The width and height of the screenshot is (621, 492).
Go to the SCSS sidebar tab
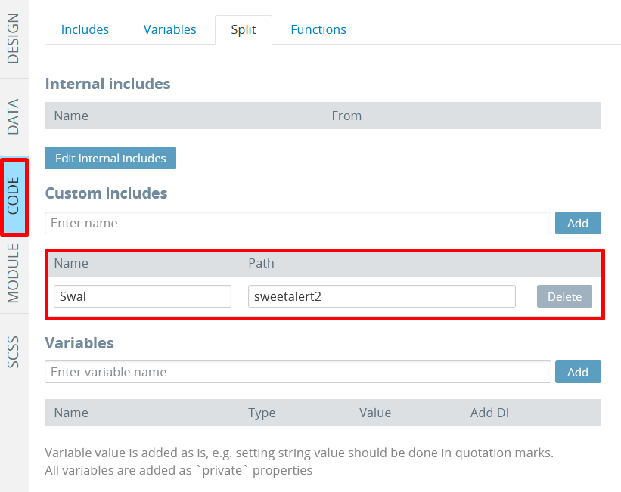[x=14, y=352]
